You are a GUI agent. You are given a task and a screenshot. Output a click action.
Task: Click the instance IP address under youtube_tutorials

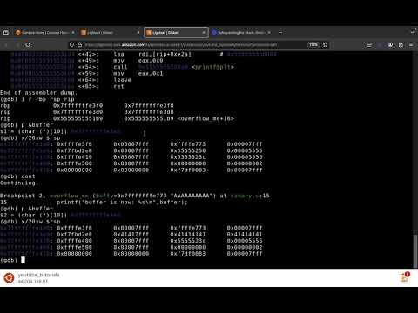[x=33, y=282]
